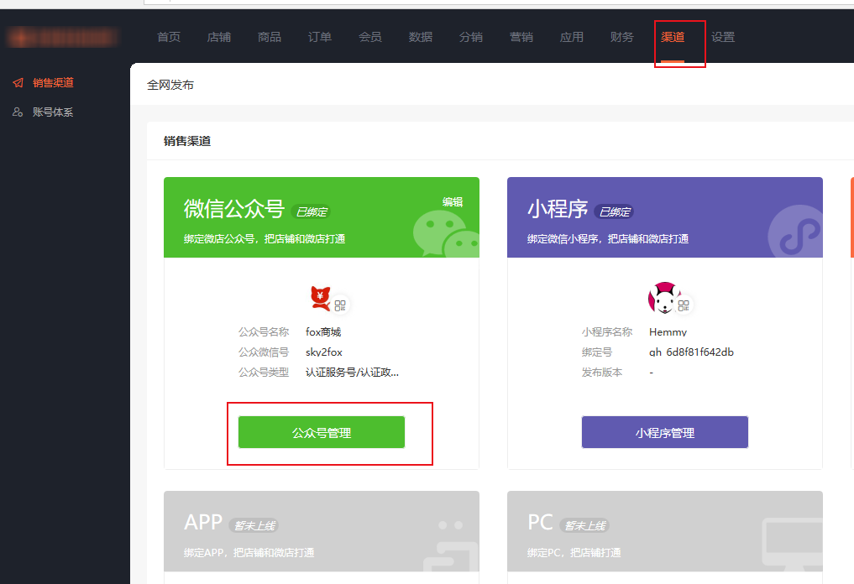This screenshot has height=584, width=854.
Task: Click the 账号体系 user sidebar icon
Action: [x=18, y=112]
